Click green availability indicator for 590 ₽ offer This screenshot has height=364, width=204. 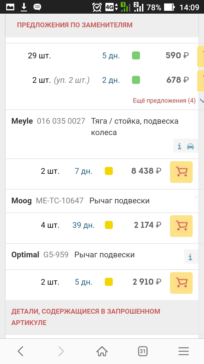pyautogui.click(x=136, y=55)
